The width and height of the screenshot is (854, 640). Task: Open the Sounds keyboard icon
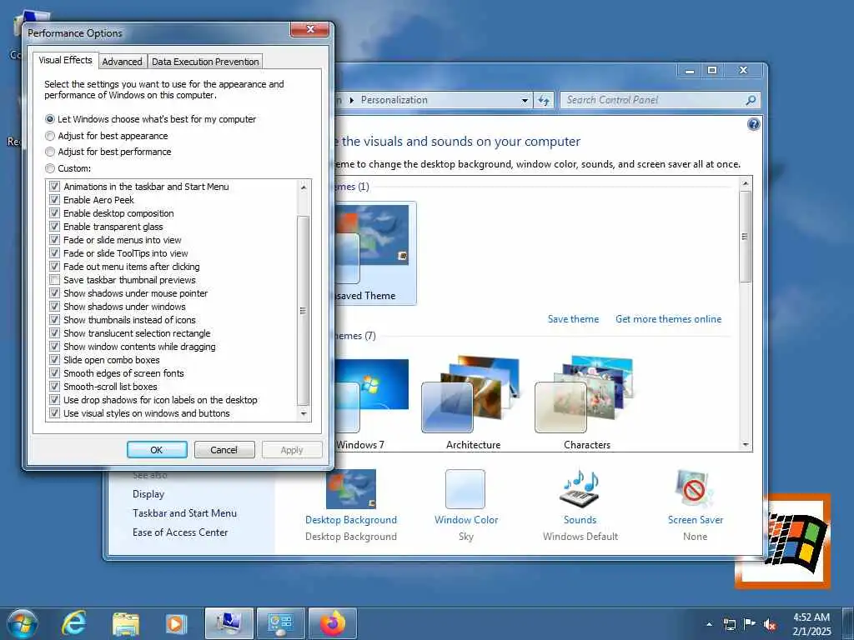click(580, 487)
